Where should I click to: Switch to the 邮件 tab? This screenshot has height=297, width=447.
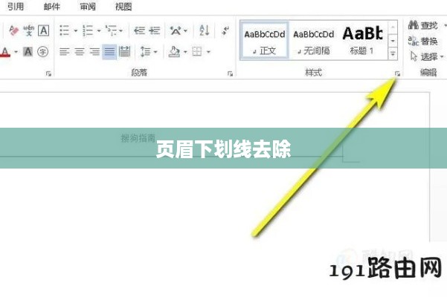tap(52, 6)
